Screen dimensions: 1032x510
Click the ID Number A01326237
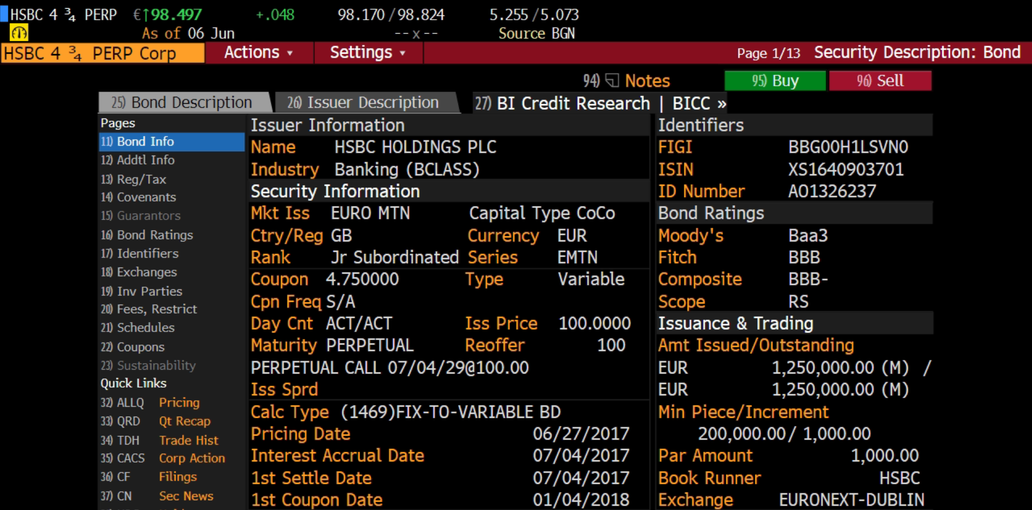click(x=832, y=191)
